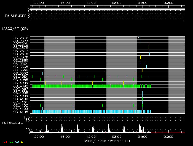Click the top 00:00 time label
The height and width of the screenshot is (146, 193).
tap(168, 3)
